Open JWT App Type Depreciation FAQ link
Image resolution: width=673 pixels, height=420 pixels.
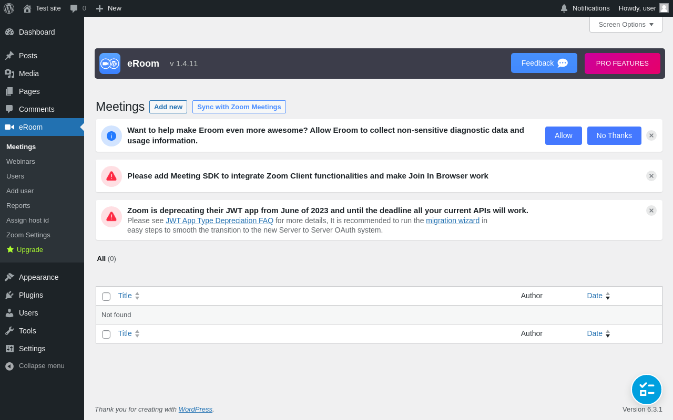click(220, 220)
